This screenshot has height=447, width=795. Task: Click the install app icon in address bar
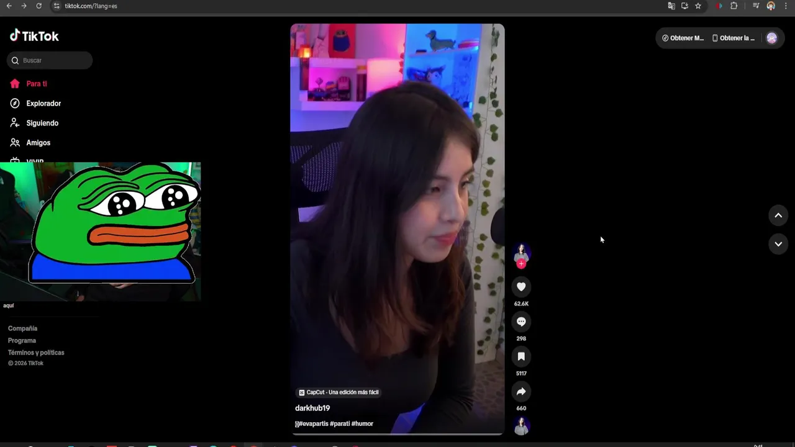click(684, 6)
